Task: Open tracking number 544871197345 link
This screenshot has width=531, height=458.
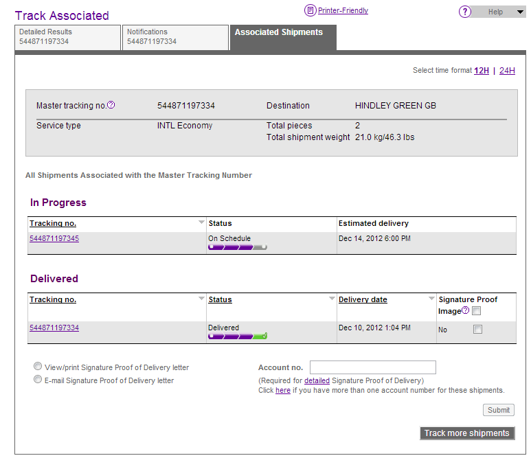Action: point(54,239)
